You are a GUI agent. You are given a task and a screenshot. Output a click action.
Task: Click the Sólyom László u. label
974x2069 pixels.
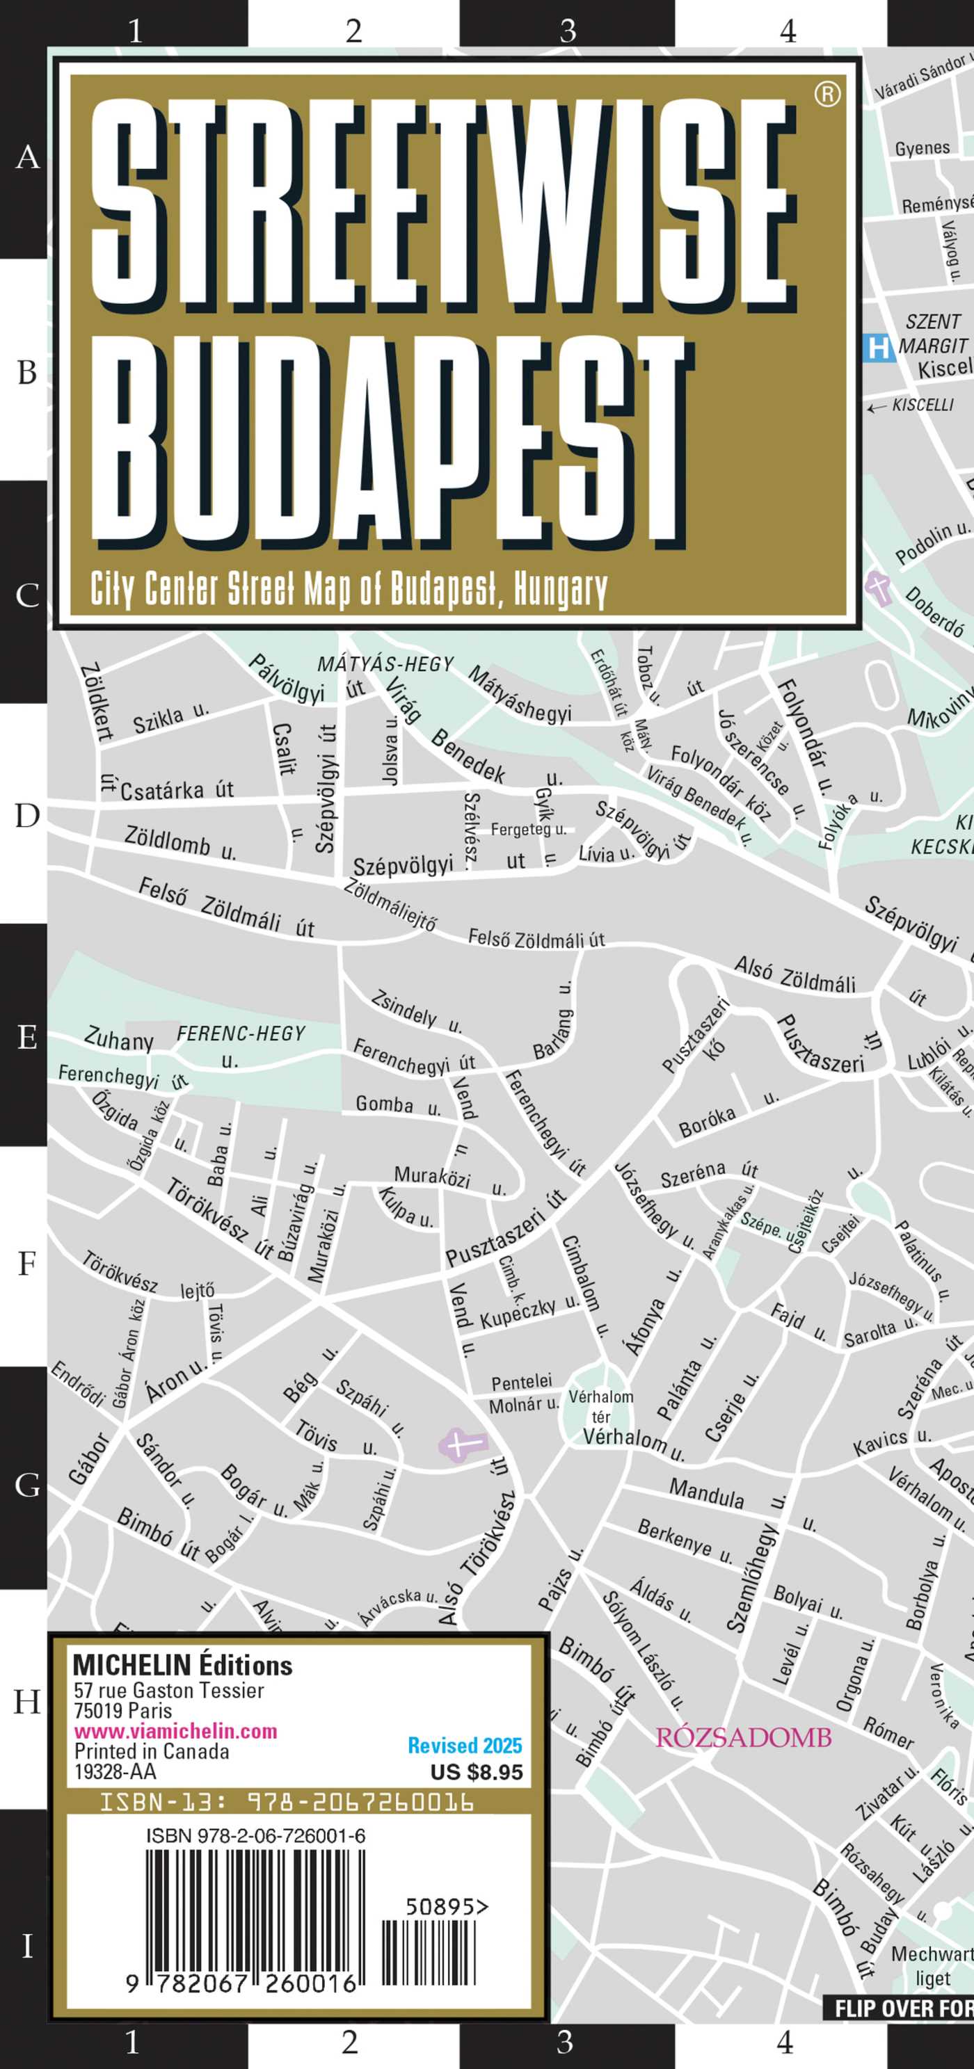(x=643, y=1649)
